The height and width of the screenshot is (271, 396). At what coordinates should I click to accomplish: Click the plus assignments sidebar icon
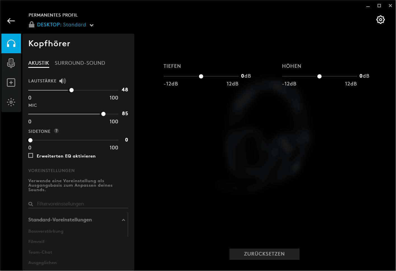point(11,83)
